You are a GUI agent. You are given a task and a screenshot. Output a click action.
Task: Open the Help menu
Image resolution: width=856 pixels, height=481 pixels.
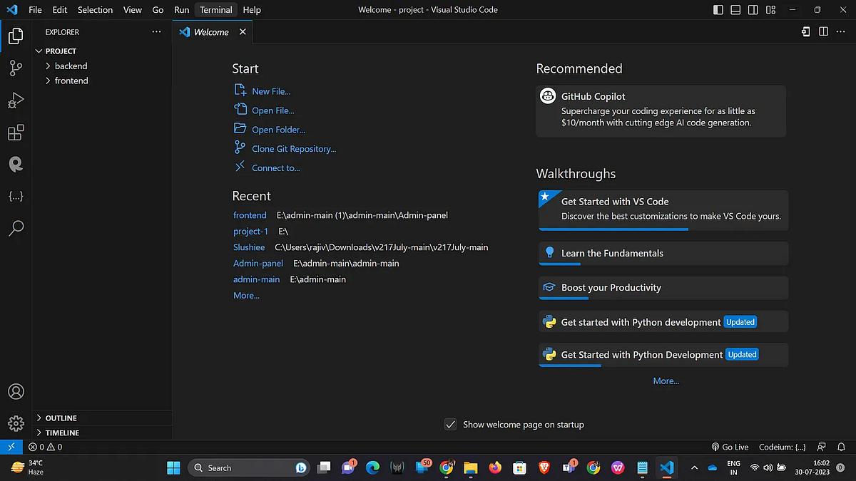pyautogui.click(x=252, y=10)
